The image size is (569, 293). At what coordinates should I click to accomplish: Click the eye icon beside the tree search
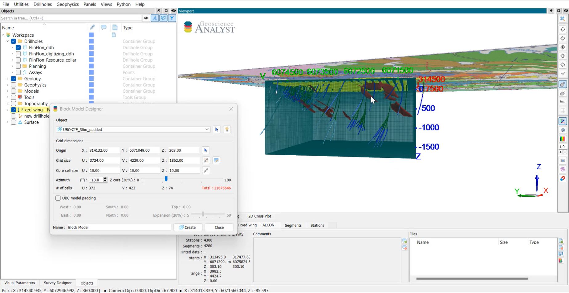pos(146,18)
